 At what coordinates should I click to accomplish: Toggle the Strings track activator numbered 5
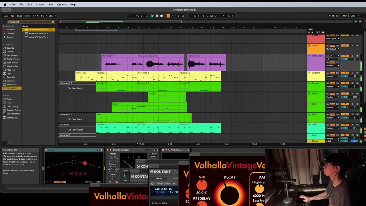pyautogui.click(x=345, y=83)
